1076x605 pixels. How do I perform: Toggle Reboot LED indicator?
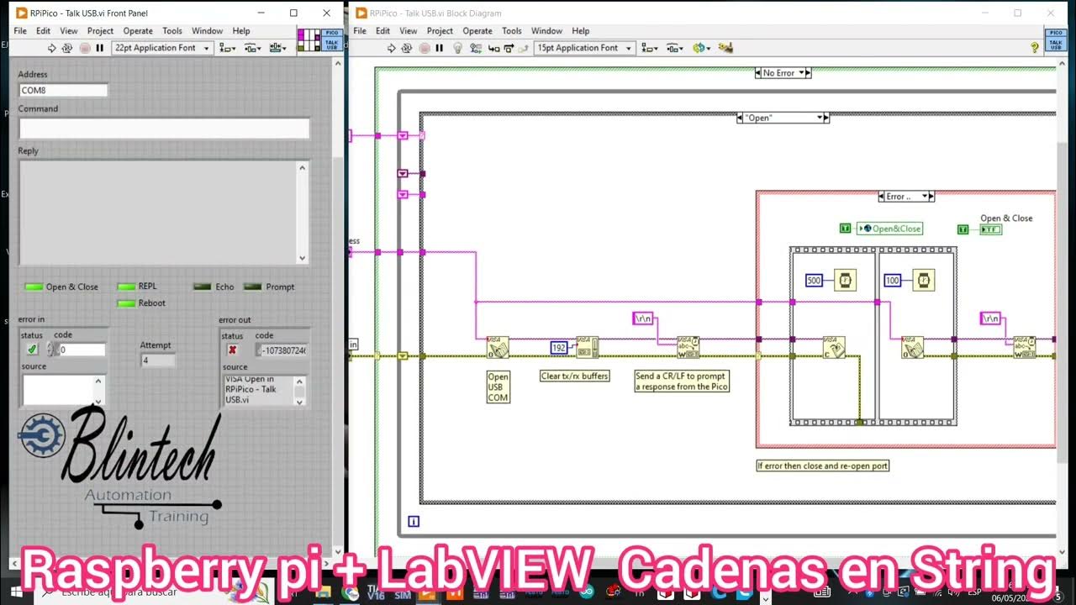click(126, 303)
